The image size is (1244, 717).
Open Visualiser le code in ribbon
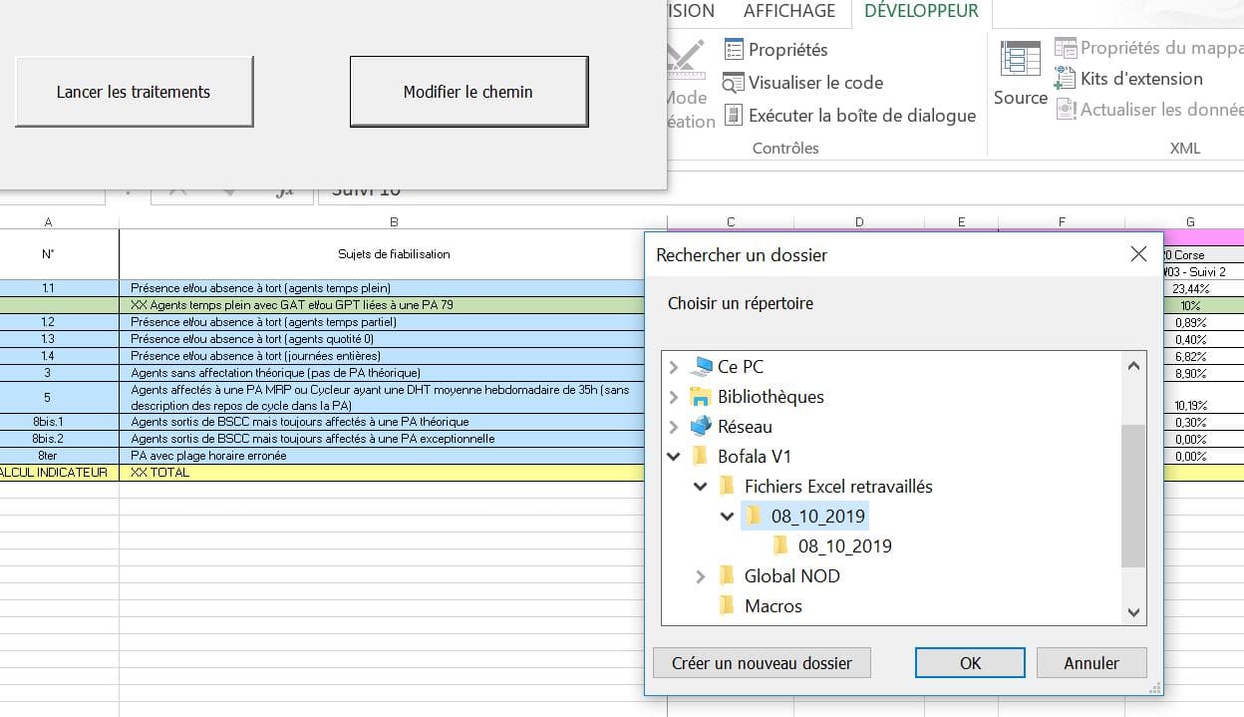coord(734,83)
